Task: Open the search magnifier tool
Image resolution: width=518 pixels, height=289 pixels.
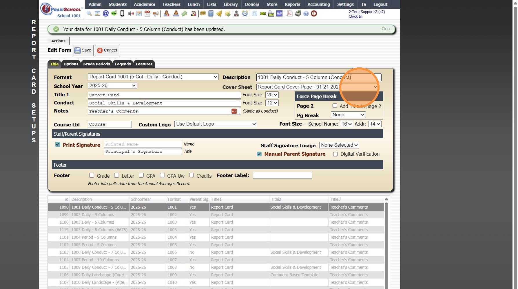Action: pyautogui.click(x=89, y=14)
